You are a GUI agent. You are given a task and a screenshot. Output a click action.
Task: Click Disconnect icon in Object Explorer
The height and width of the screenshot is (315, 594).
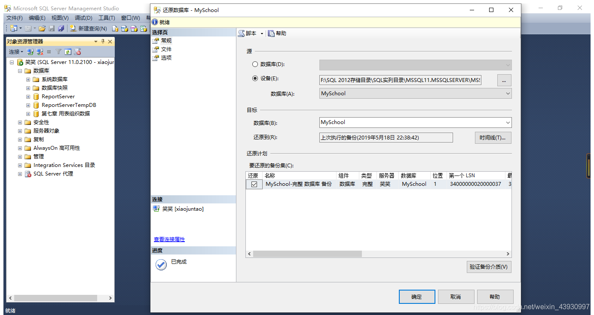pyautogui.click(x=40, y=51)
